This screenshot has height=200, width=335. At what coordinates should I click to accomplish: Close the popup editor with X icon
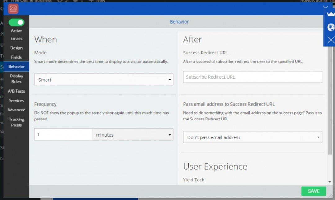point(331,40)
